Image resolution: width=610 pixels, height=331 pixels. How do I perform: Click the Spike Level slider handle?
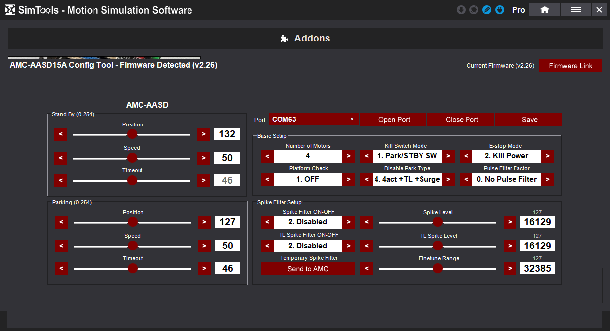[x=437, y=222]
